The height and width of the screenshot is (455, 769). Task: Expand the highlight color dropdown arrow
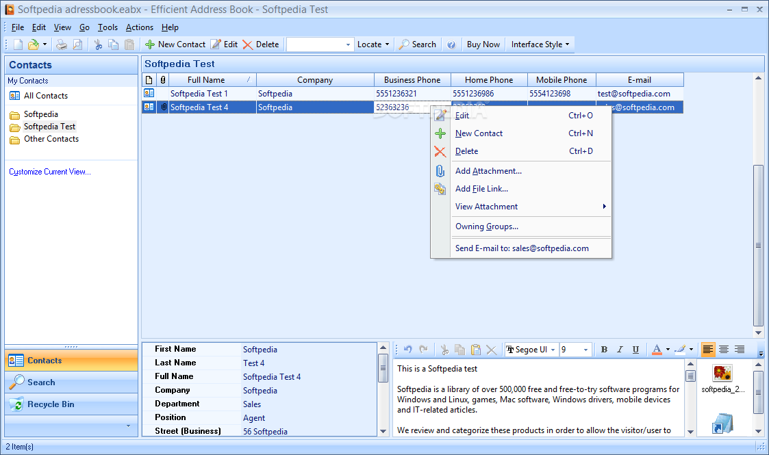pyautogui.click(x=692, y=350)
